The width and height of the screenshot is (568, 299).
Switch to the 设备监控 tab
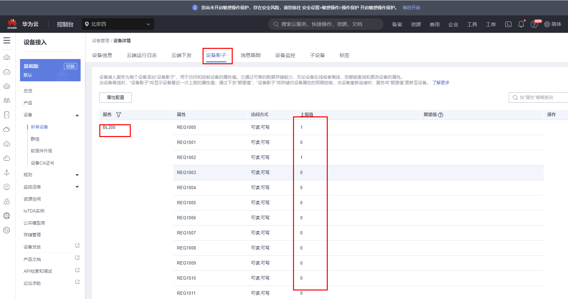[x=285, y=55]
